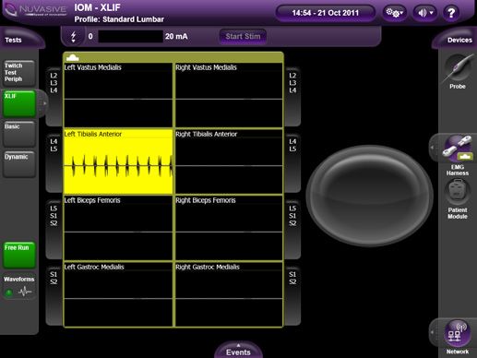The height and width of the screenshot is (358, 477).
Task: Expand the Events panel
Action: click(x=238, y=351)
